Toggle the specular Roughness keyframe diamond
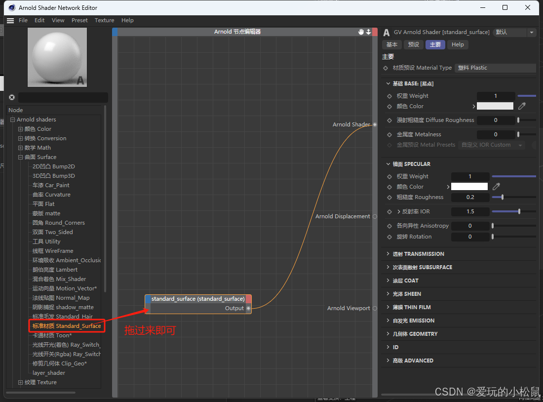The height and width of the screenshot is (402, 543). tap(389, 197)
